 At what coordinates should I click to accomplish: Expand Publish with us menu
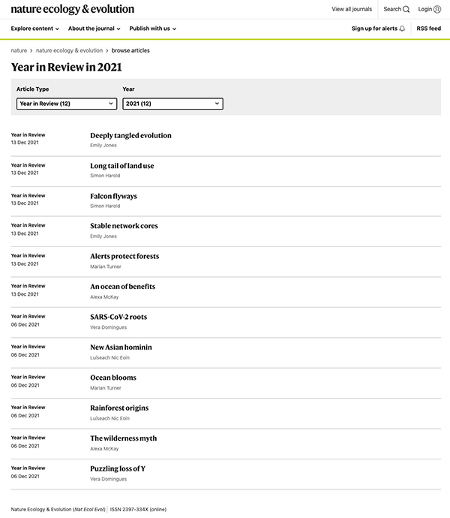152,29
